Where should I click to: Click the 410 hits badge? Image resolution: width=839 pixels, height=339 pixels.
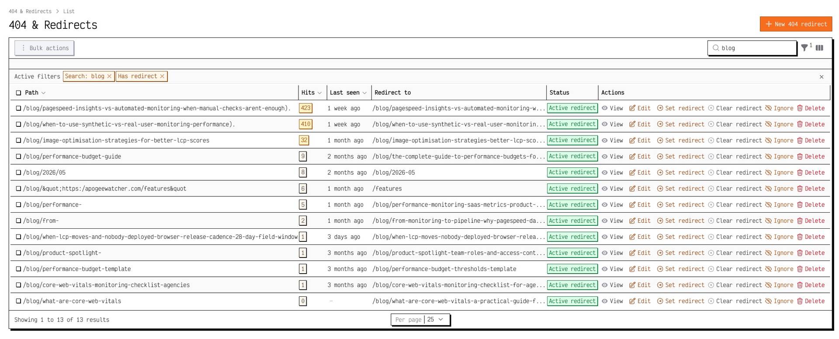point(305,124)
